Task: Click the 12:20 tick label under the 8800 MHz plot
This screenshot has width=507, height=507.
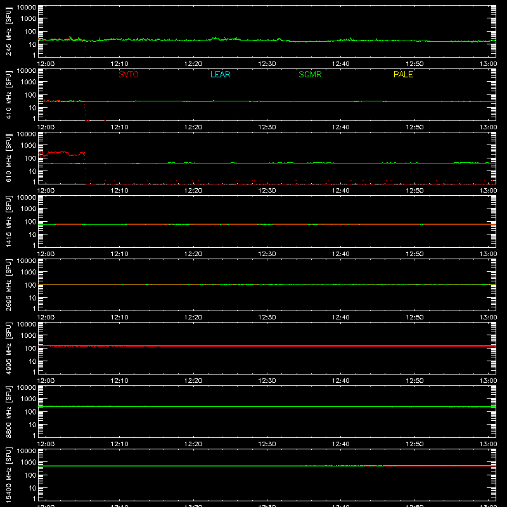Action: (193, 444)
